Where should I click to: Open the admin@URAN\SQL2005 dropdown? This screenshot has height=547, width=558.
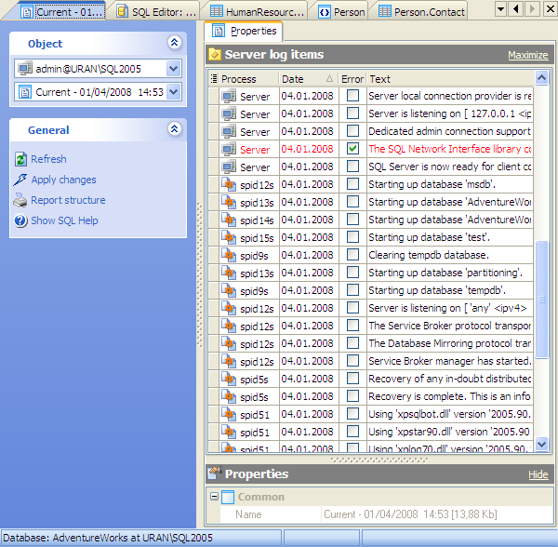174,68
